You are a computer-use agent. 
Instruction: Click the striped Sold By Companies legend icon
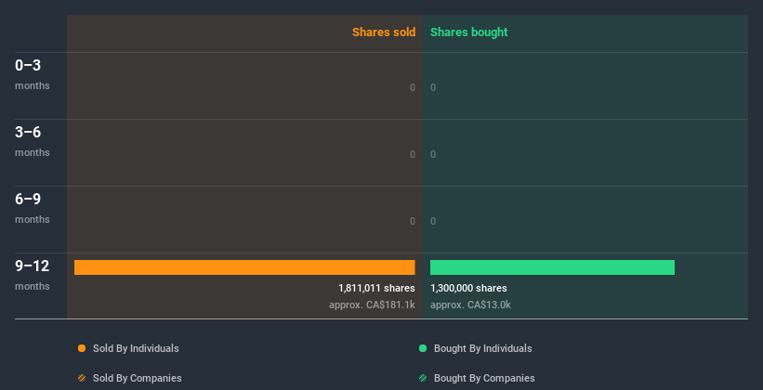click(x=82, y=378)
